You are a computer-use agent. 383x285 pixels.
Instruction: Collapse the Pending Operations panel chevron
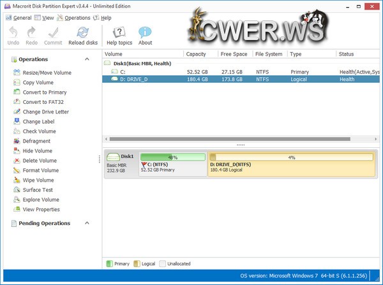pos(87,223)
